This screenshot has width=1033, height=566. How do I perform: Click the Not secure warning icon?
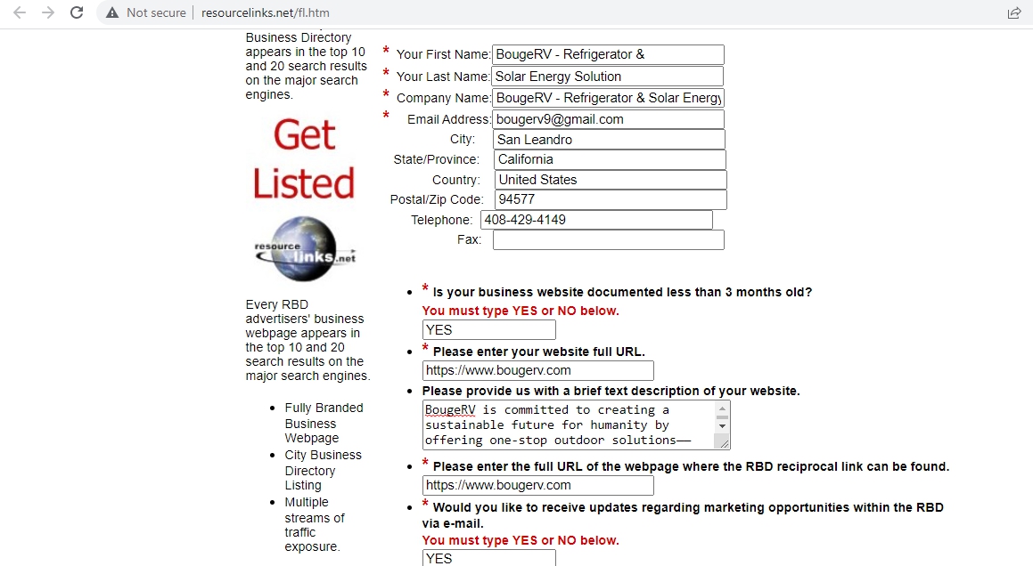click(x=112, y=12)
